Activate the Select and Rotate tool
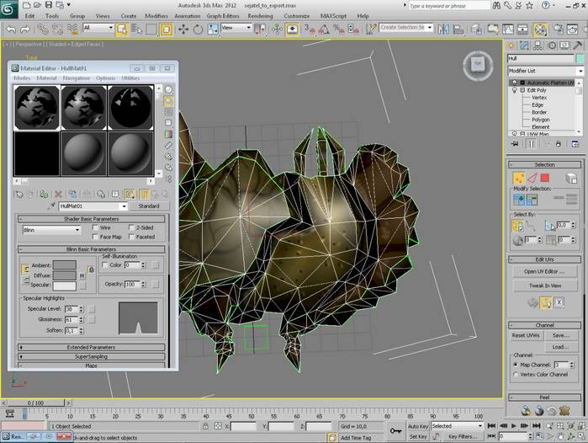588x443 pixels. (x=196, y=29)
